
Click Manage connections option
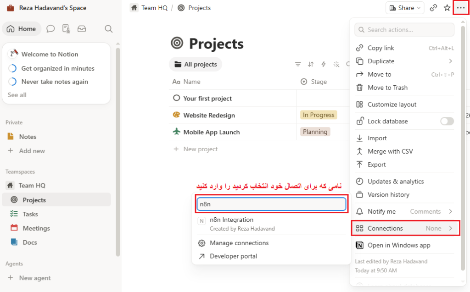coord(271,243)
